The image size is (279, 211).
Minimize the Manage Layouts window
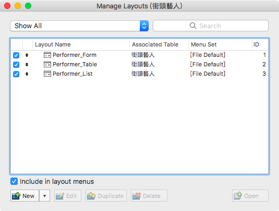pos(18,6)
